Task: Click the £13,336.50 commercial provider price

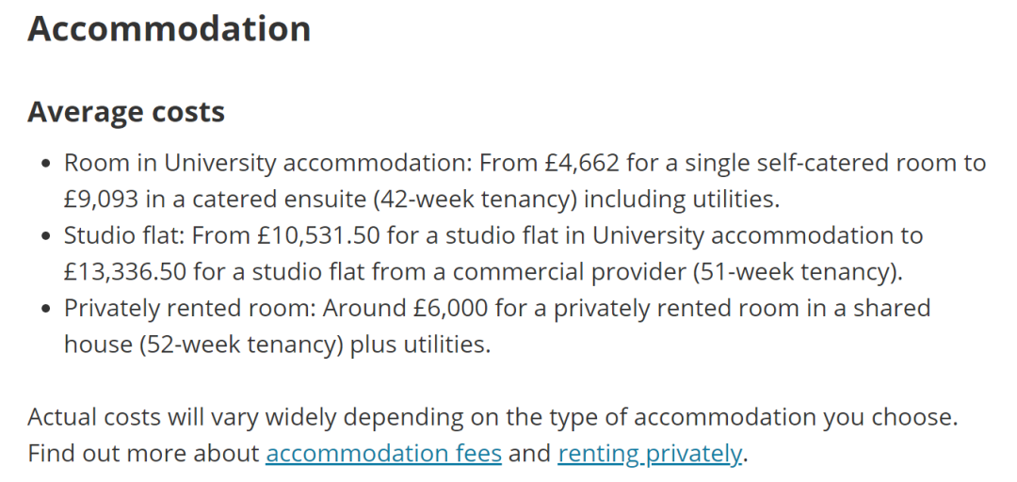Action: [x=125, y=272]
